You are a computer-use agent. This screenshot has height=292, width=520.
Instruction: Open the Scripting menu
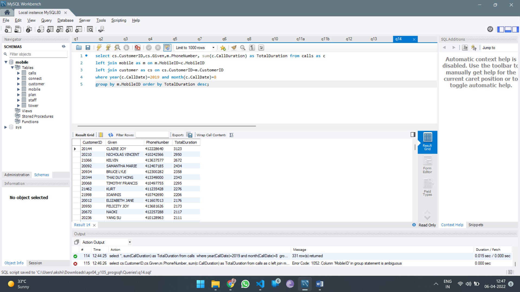[x=119, y=20]
